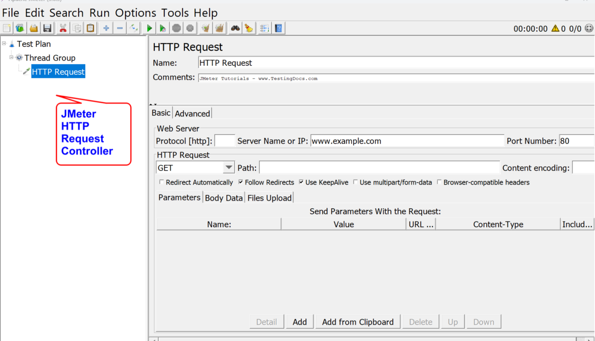Click the New test plan icon
Image resolution: width=595 pixels, height=341 pixels.
(7, 28)
